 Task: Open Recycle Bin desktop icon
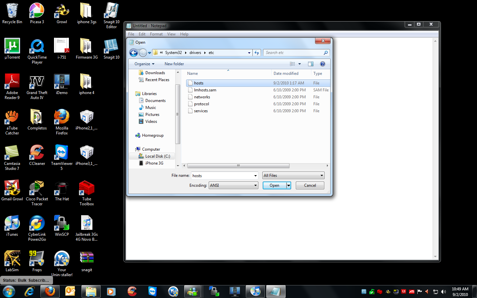point(12,14)
